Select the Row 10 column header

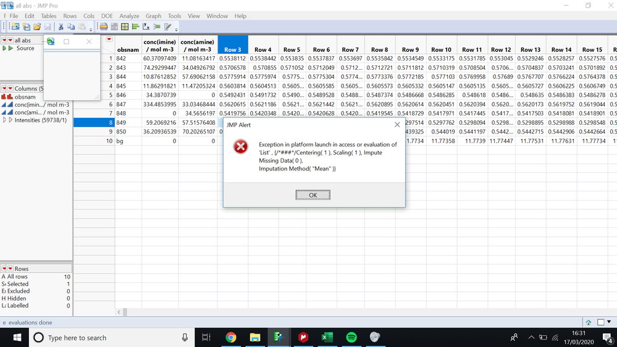[x=441, y=45]
